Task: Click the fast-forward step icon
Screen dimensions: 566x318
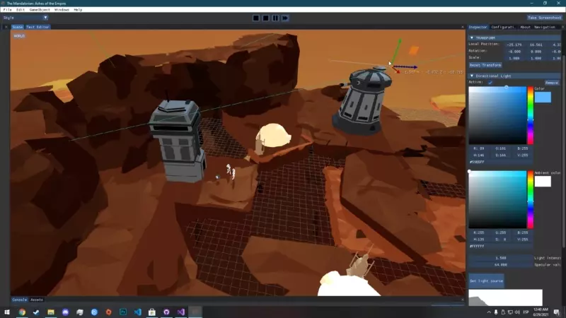Action: (285, 18)
